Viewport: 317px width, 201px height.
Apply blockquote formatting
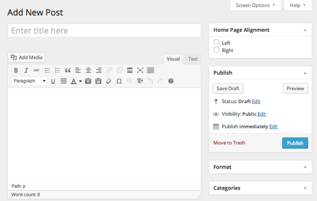(x=68, y=70)
